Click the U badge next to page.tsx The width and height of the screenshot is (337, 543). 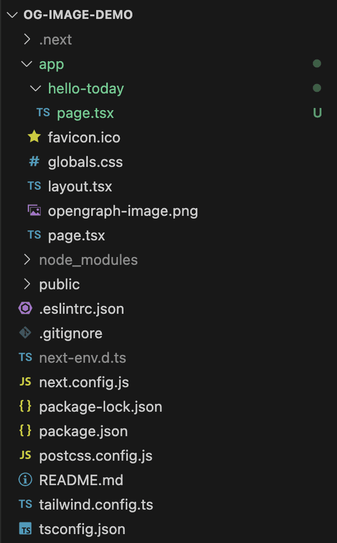pos(317,112)
